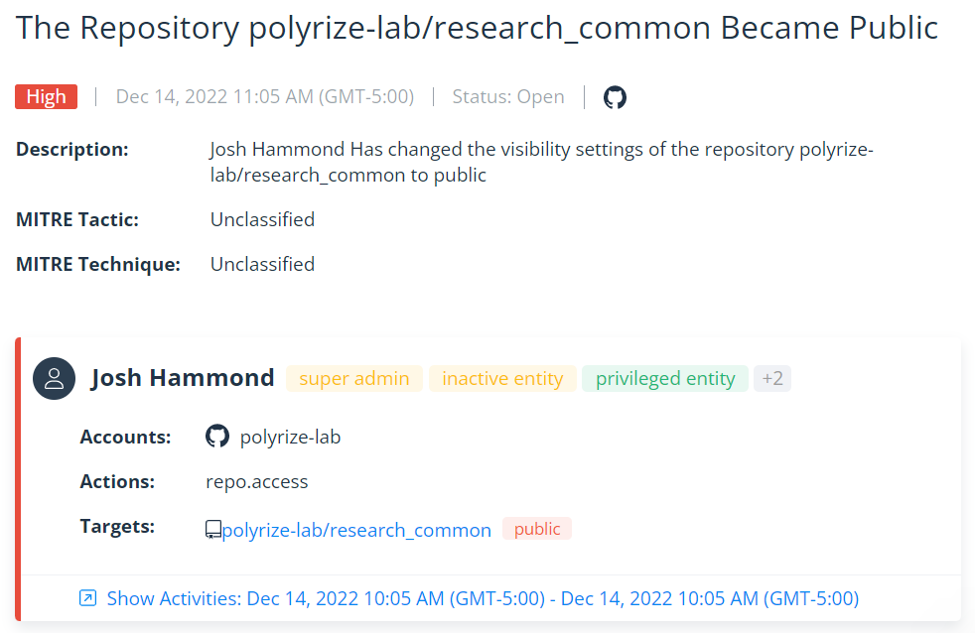Select the super admin tag
This screenshot has width=975, height=633.
point(354,378)
